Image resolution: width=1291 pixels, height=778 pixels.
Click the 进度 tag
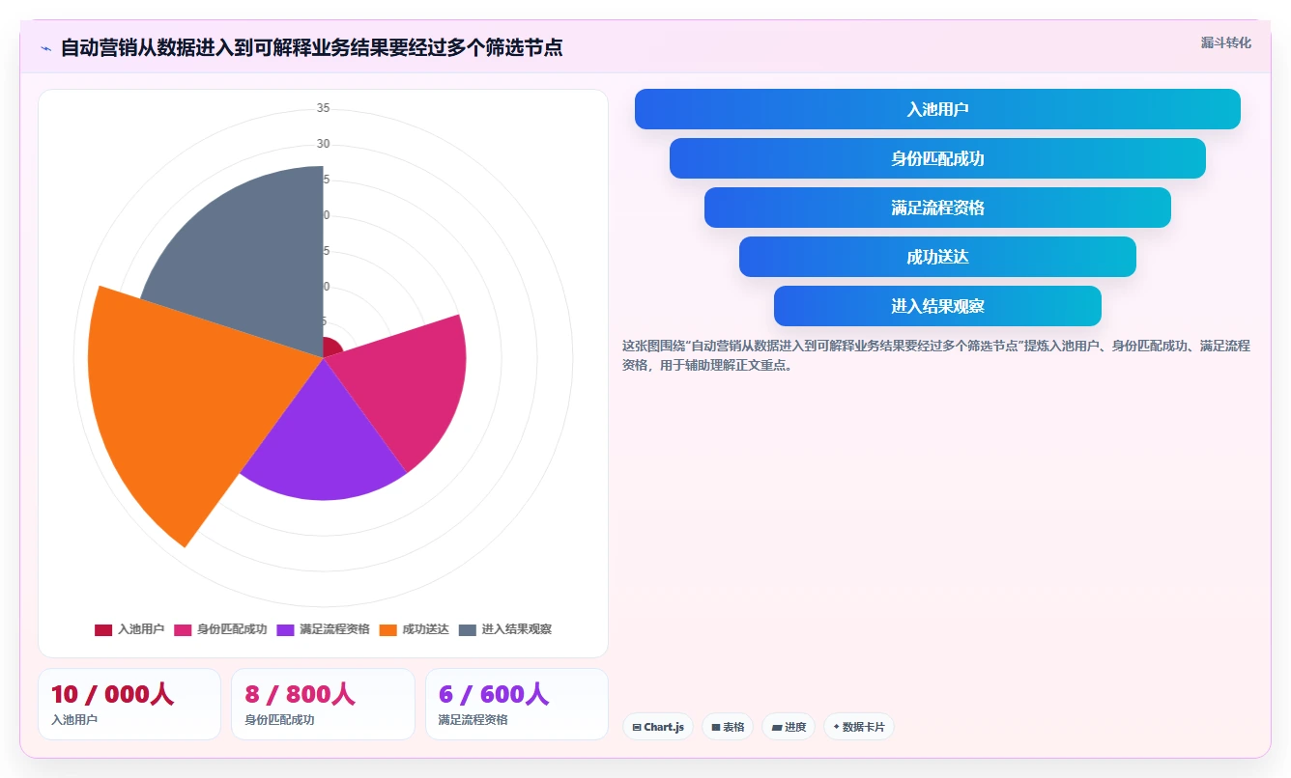[x=789, y=727]
